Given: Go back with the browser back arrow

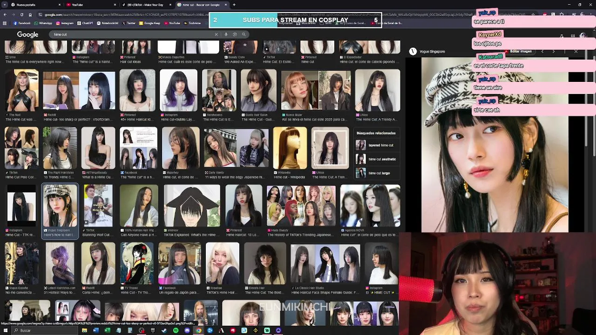Looking at the screenshot, I should point(5,14).
